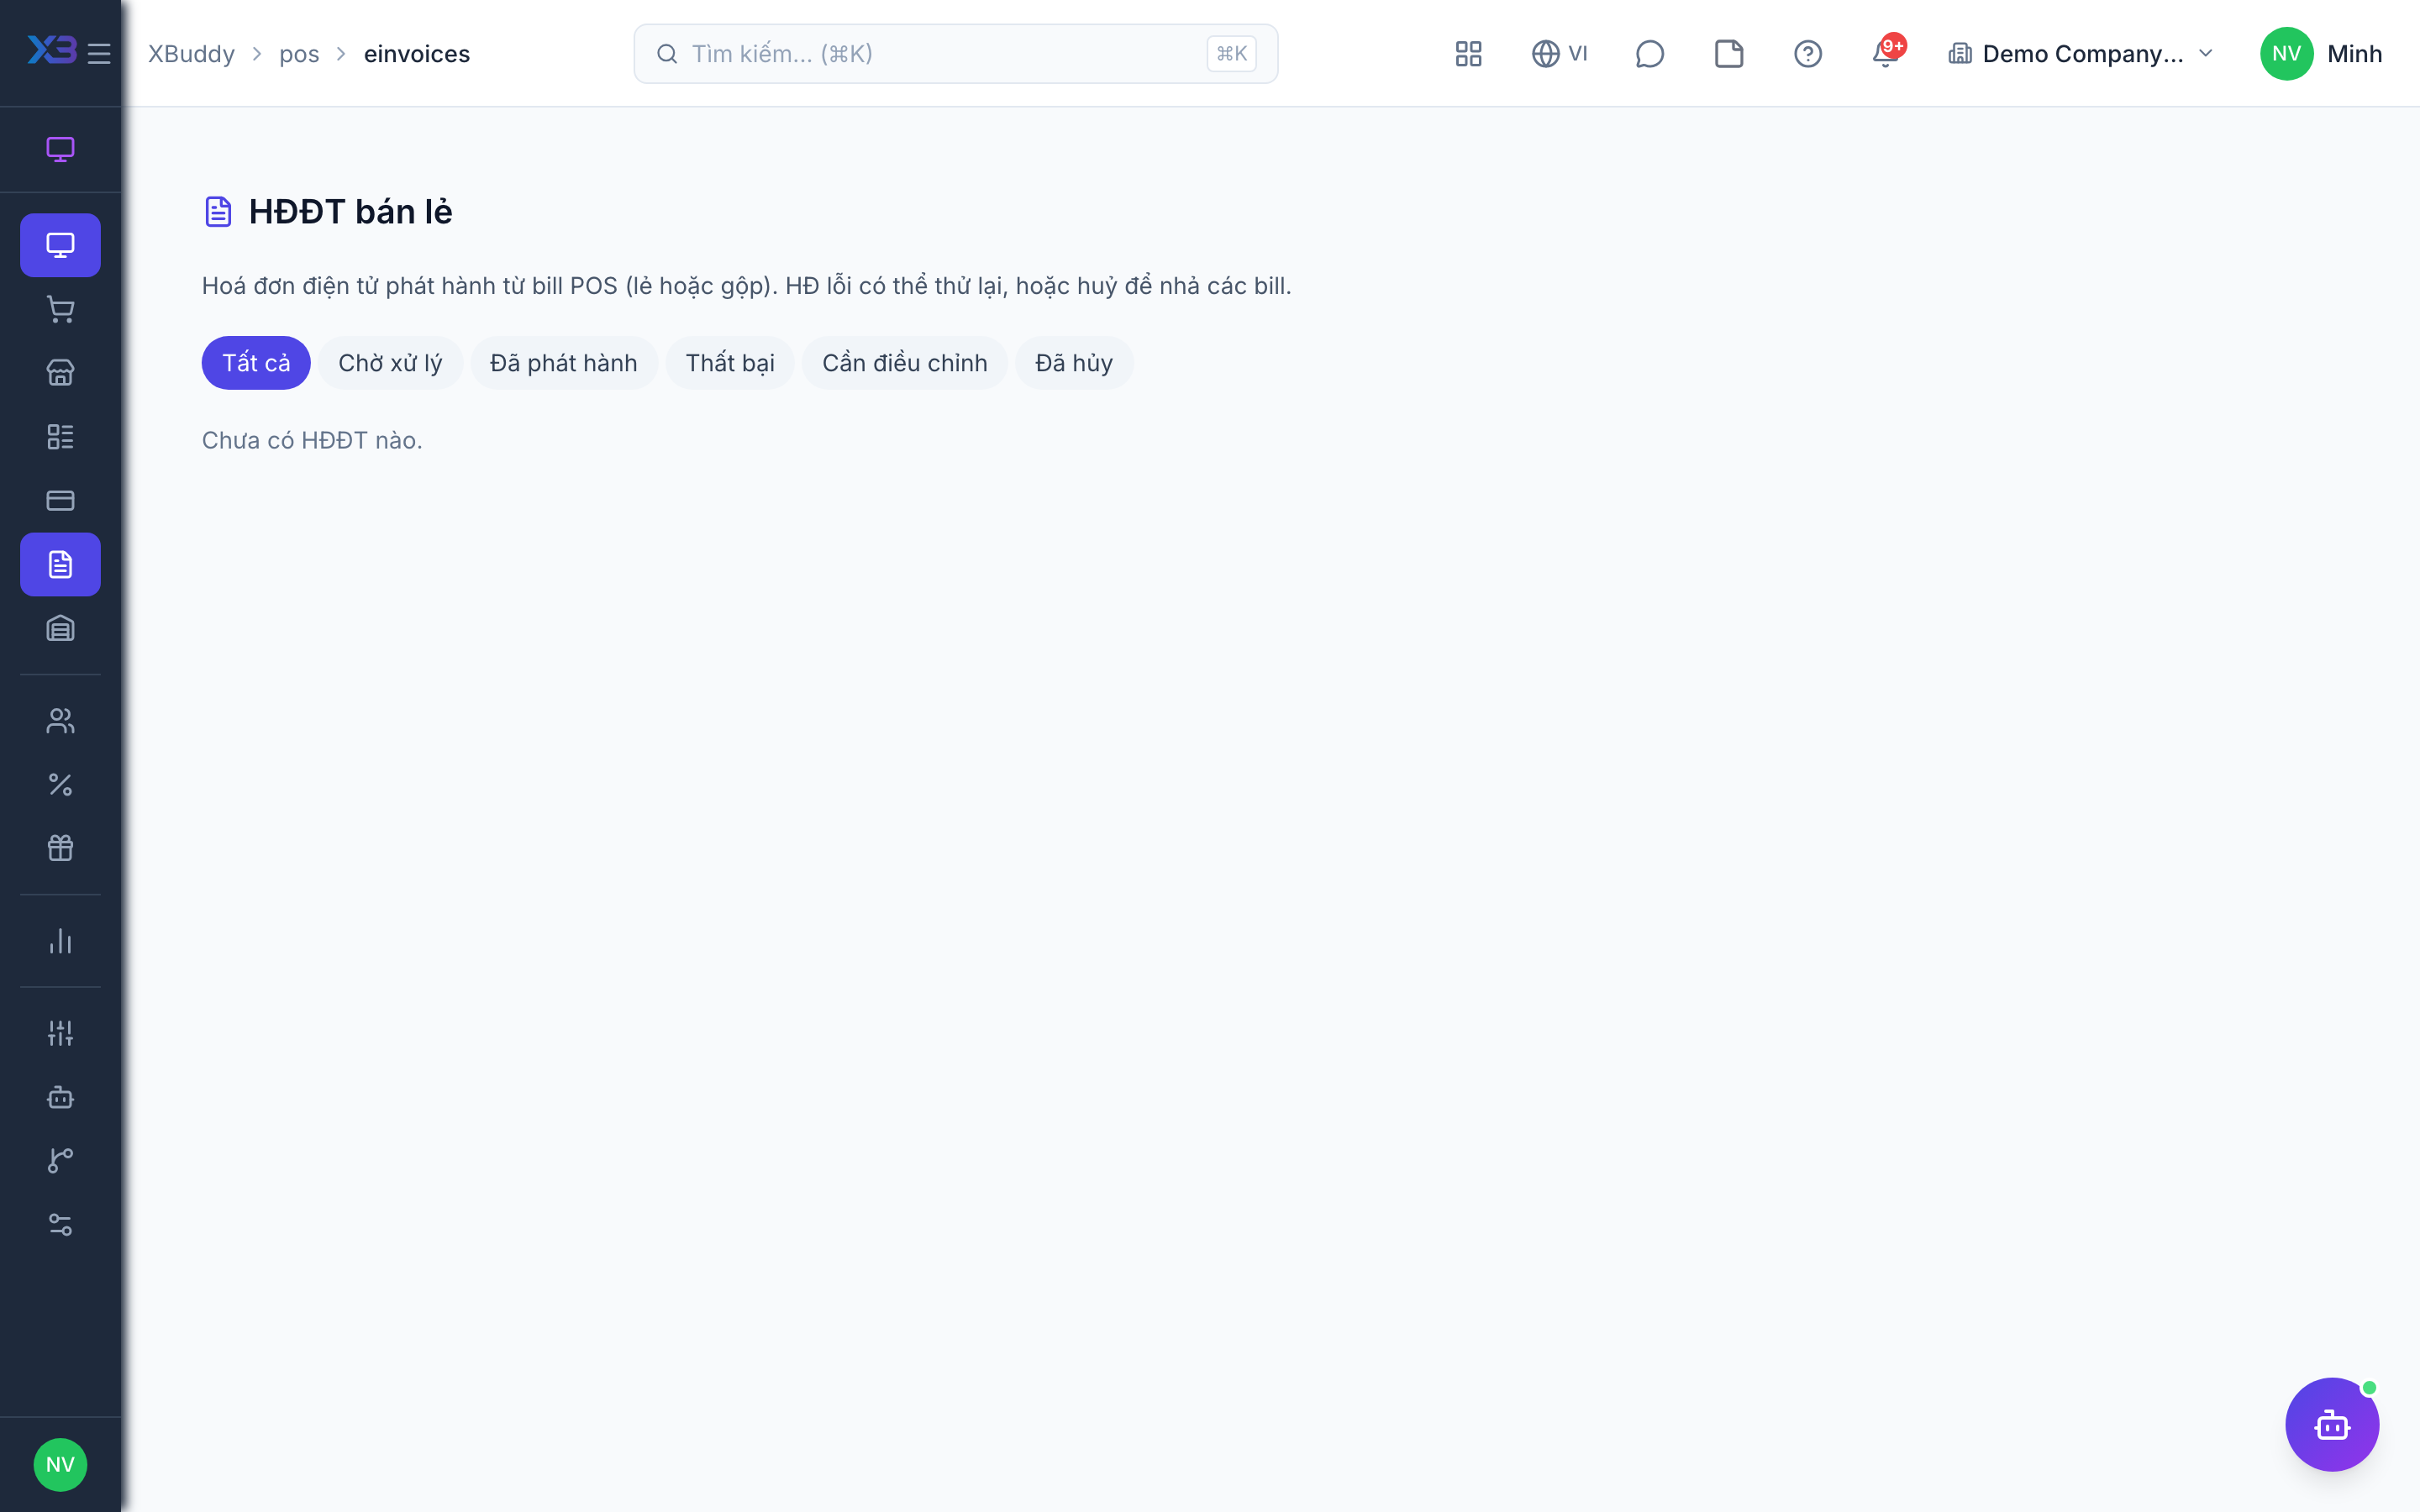Image resolution: width=2420 pixels, height=1512 pixels.
Task: Open the warehouse sidebar icon
Action: point(60,629)
